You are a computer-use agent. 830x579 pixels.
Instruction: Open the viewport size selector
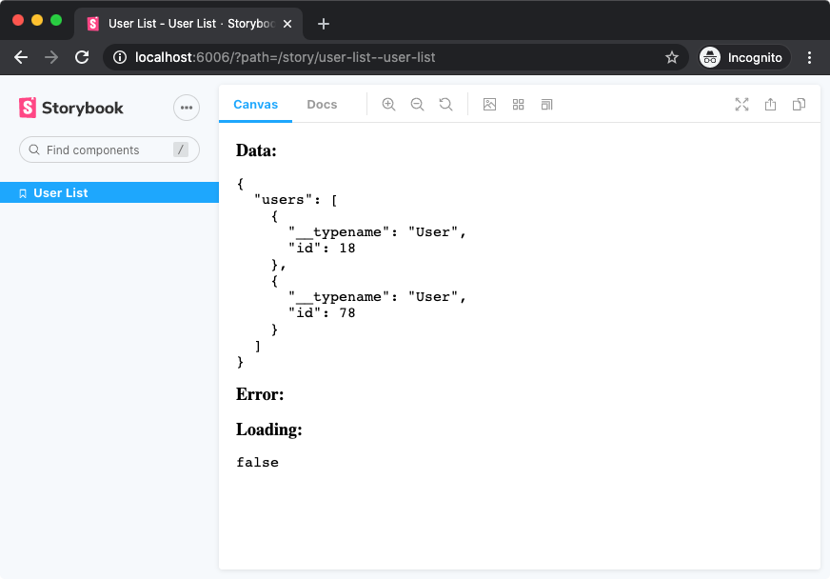pos(546,105)
